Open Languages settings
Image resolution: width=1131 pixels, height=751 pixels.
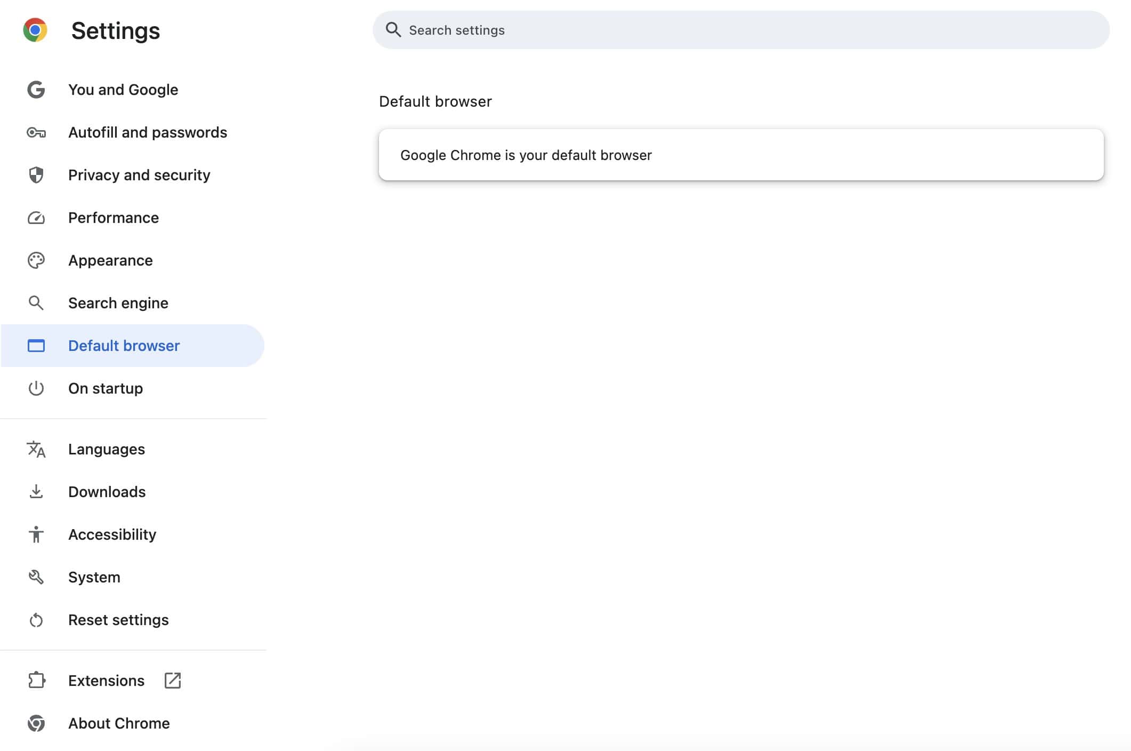click(106, 449)
